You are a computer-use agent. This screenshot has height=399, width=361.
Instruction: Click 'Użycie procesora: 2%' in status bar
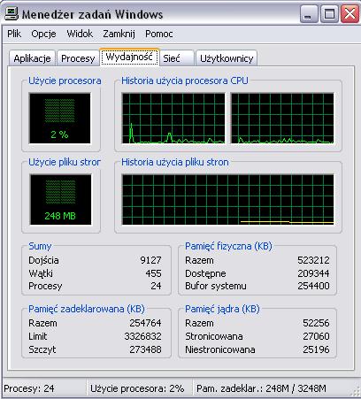(137, 388)
